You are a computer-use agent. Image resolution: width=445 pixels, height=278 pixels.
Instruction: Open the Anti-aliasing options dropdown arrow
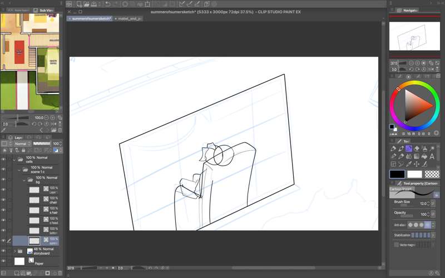tap(433, 225)
